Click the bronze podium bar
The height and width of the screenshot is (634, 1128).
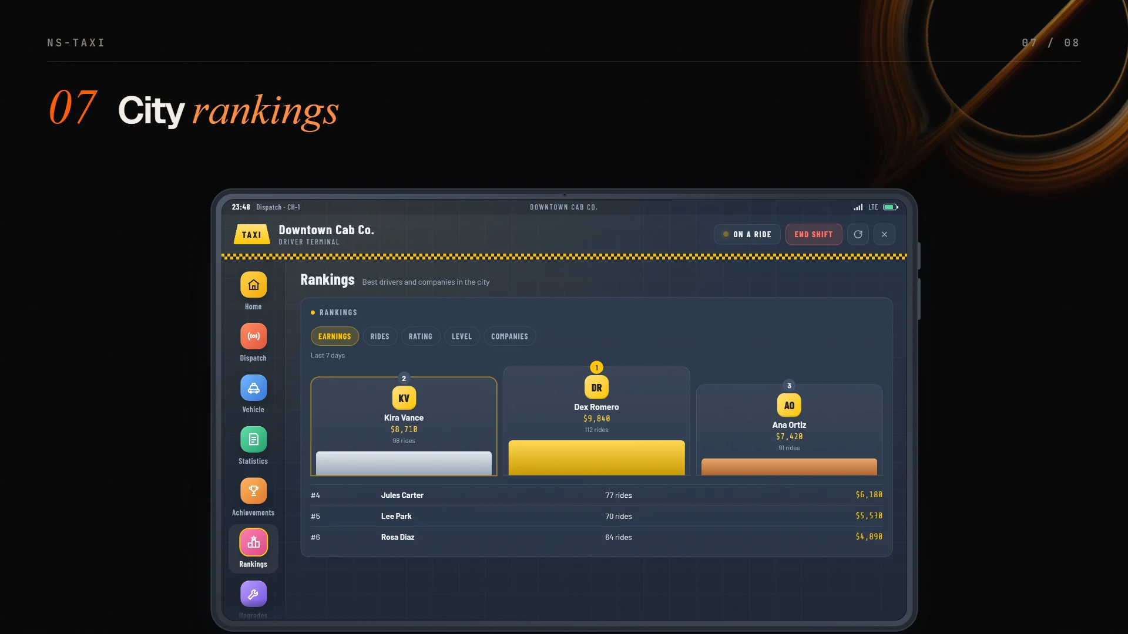789,467
